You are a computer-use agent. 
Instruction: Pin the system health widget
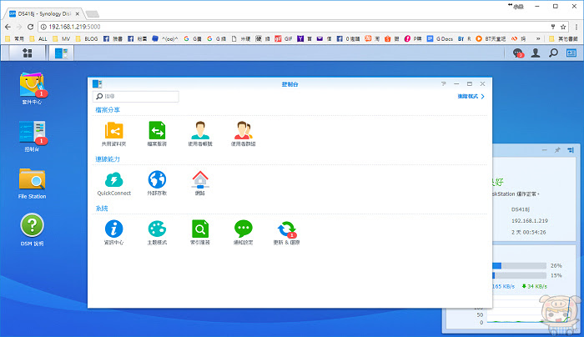pos(557,150)
